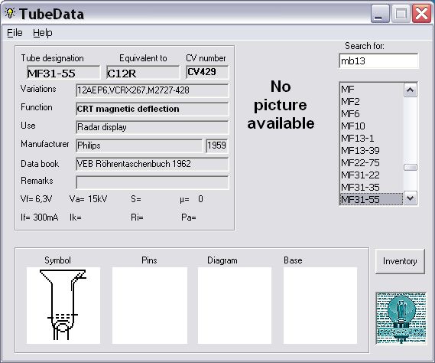Click the Tube designation field MF31-55
The height and width of the screenshot is (363, 435).
pyautogui.click(x=63, y=73)
